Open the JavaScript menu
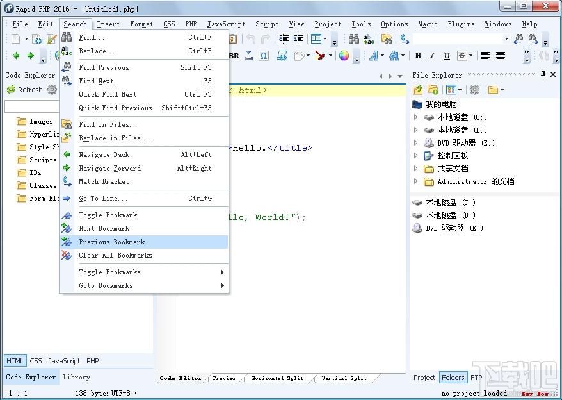The height and width of the screenshot is (400, 562). pos(226,24)
